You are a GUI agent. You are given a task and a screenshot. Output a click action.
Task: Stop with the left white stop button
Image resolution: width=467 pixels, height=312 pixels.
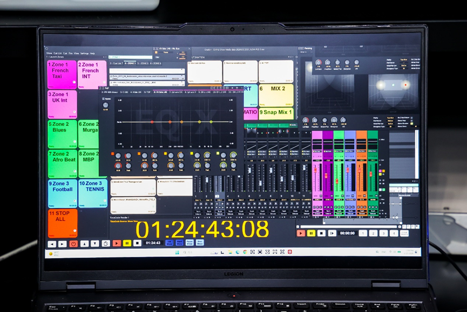pos(137,243)
